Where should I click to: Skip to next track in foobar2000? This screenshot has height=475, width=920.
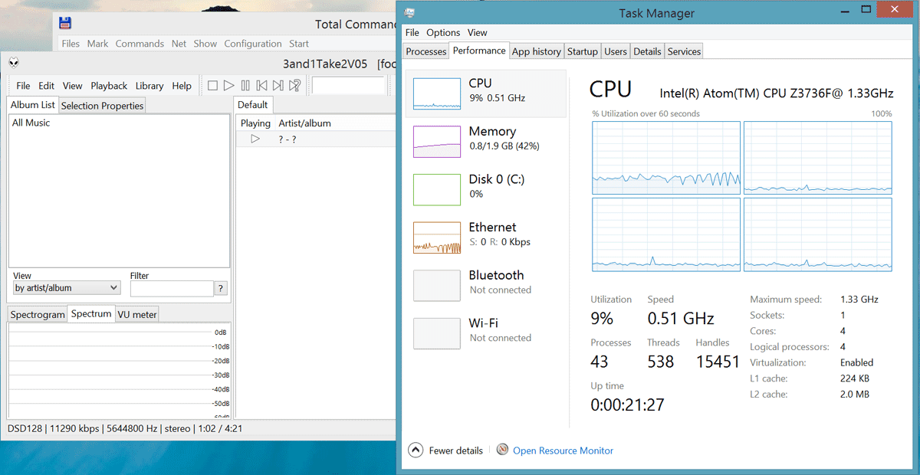pos(278,86)
